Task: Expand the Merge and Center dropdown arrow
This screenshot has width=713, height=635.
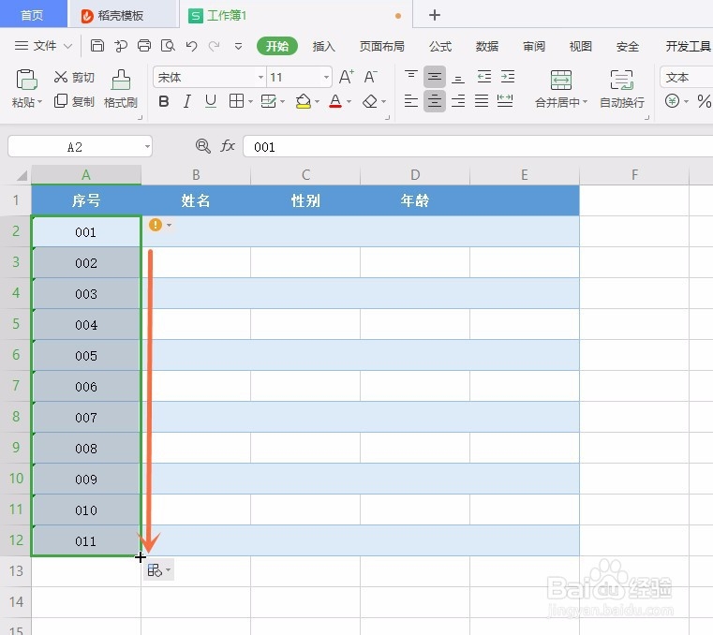Action: [585, 102]
